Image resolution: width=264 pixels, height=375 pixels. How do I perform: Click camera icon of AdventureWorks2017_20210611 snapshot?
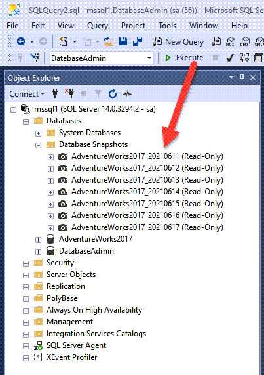coord(63,157)
